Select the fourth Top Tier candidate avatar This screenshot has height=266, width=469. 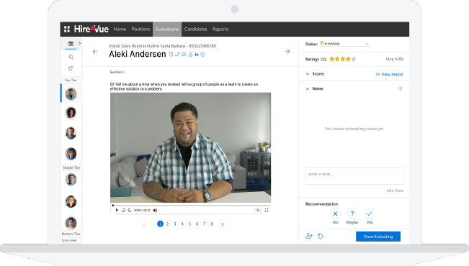pyautogui.click(x=71, y=153)
